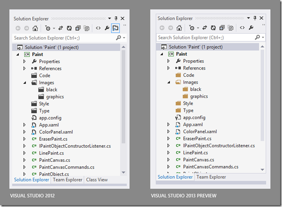Screen dimensions: 282x207
Task: Click the Home icon in the VS 2012 toolbar
Action: 35,28
